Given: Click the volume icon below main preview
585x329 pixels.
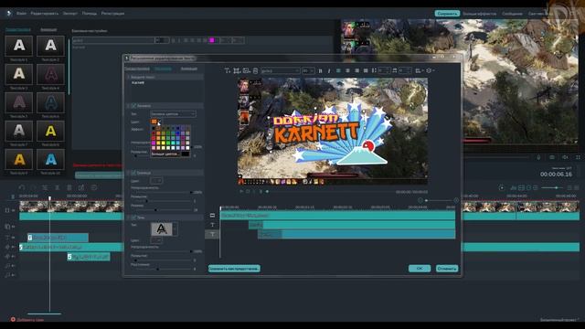Looking at the screenshot, I should [x=565, y=157].
